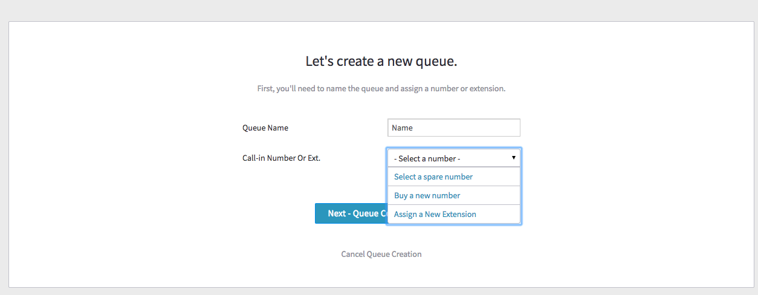Click the instruction text below the heading
The image size is (758, 295).
381,88
